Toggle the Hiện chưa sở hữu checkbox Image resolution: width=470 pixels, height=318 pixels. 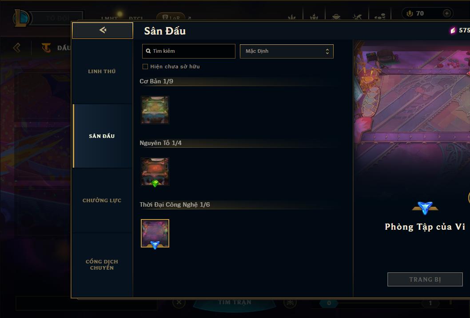(145, 67)
